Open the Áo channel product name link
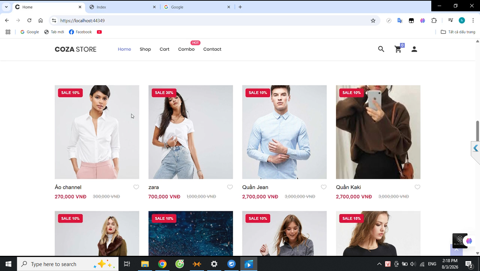Viewport: 480px width, 271px height. click(x=68, y=187)
